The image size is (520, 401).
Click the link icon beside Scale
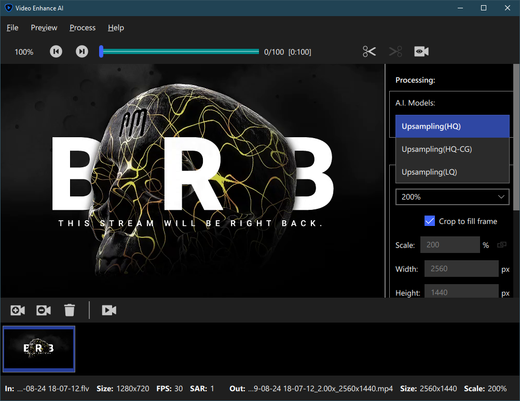click(501, 245)
